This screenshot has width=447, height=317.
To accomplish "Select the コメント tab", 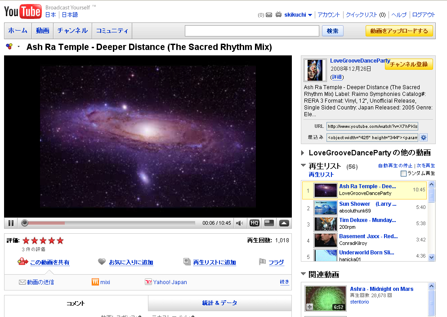I will 76,303.
